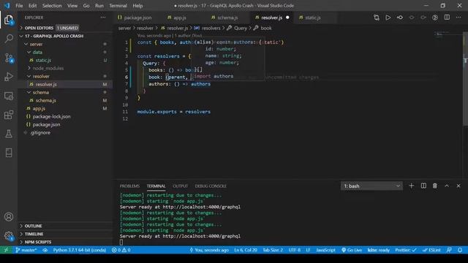Open the Selection menu

click(52, 6)
